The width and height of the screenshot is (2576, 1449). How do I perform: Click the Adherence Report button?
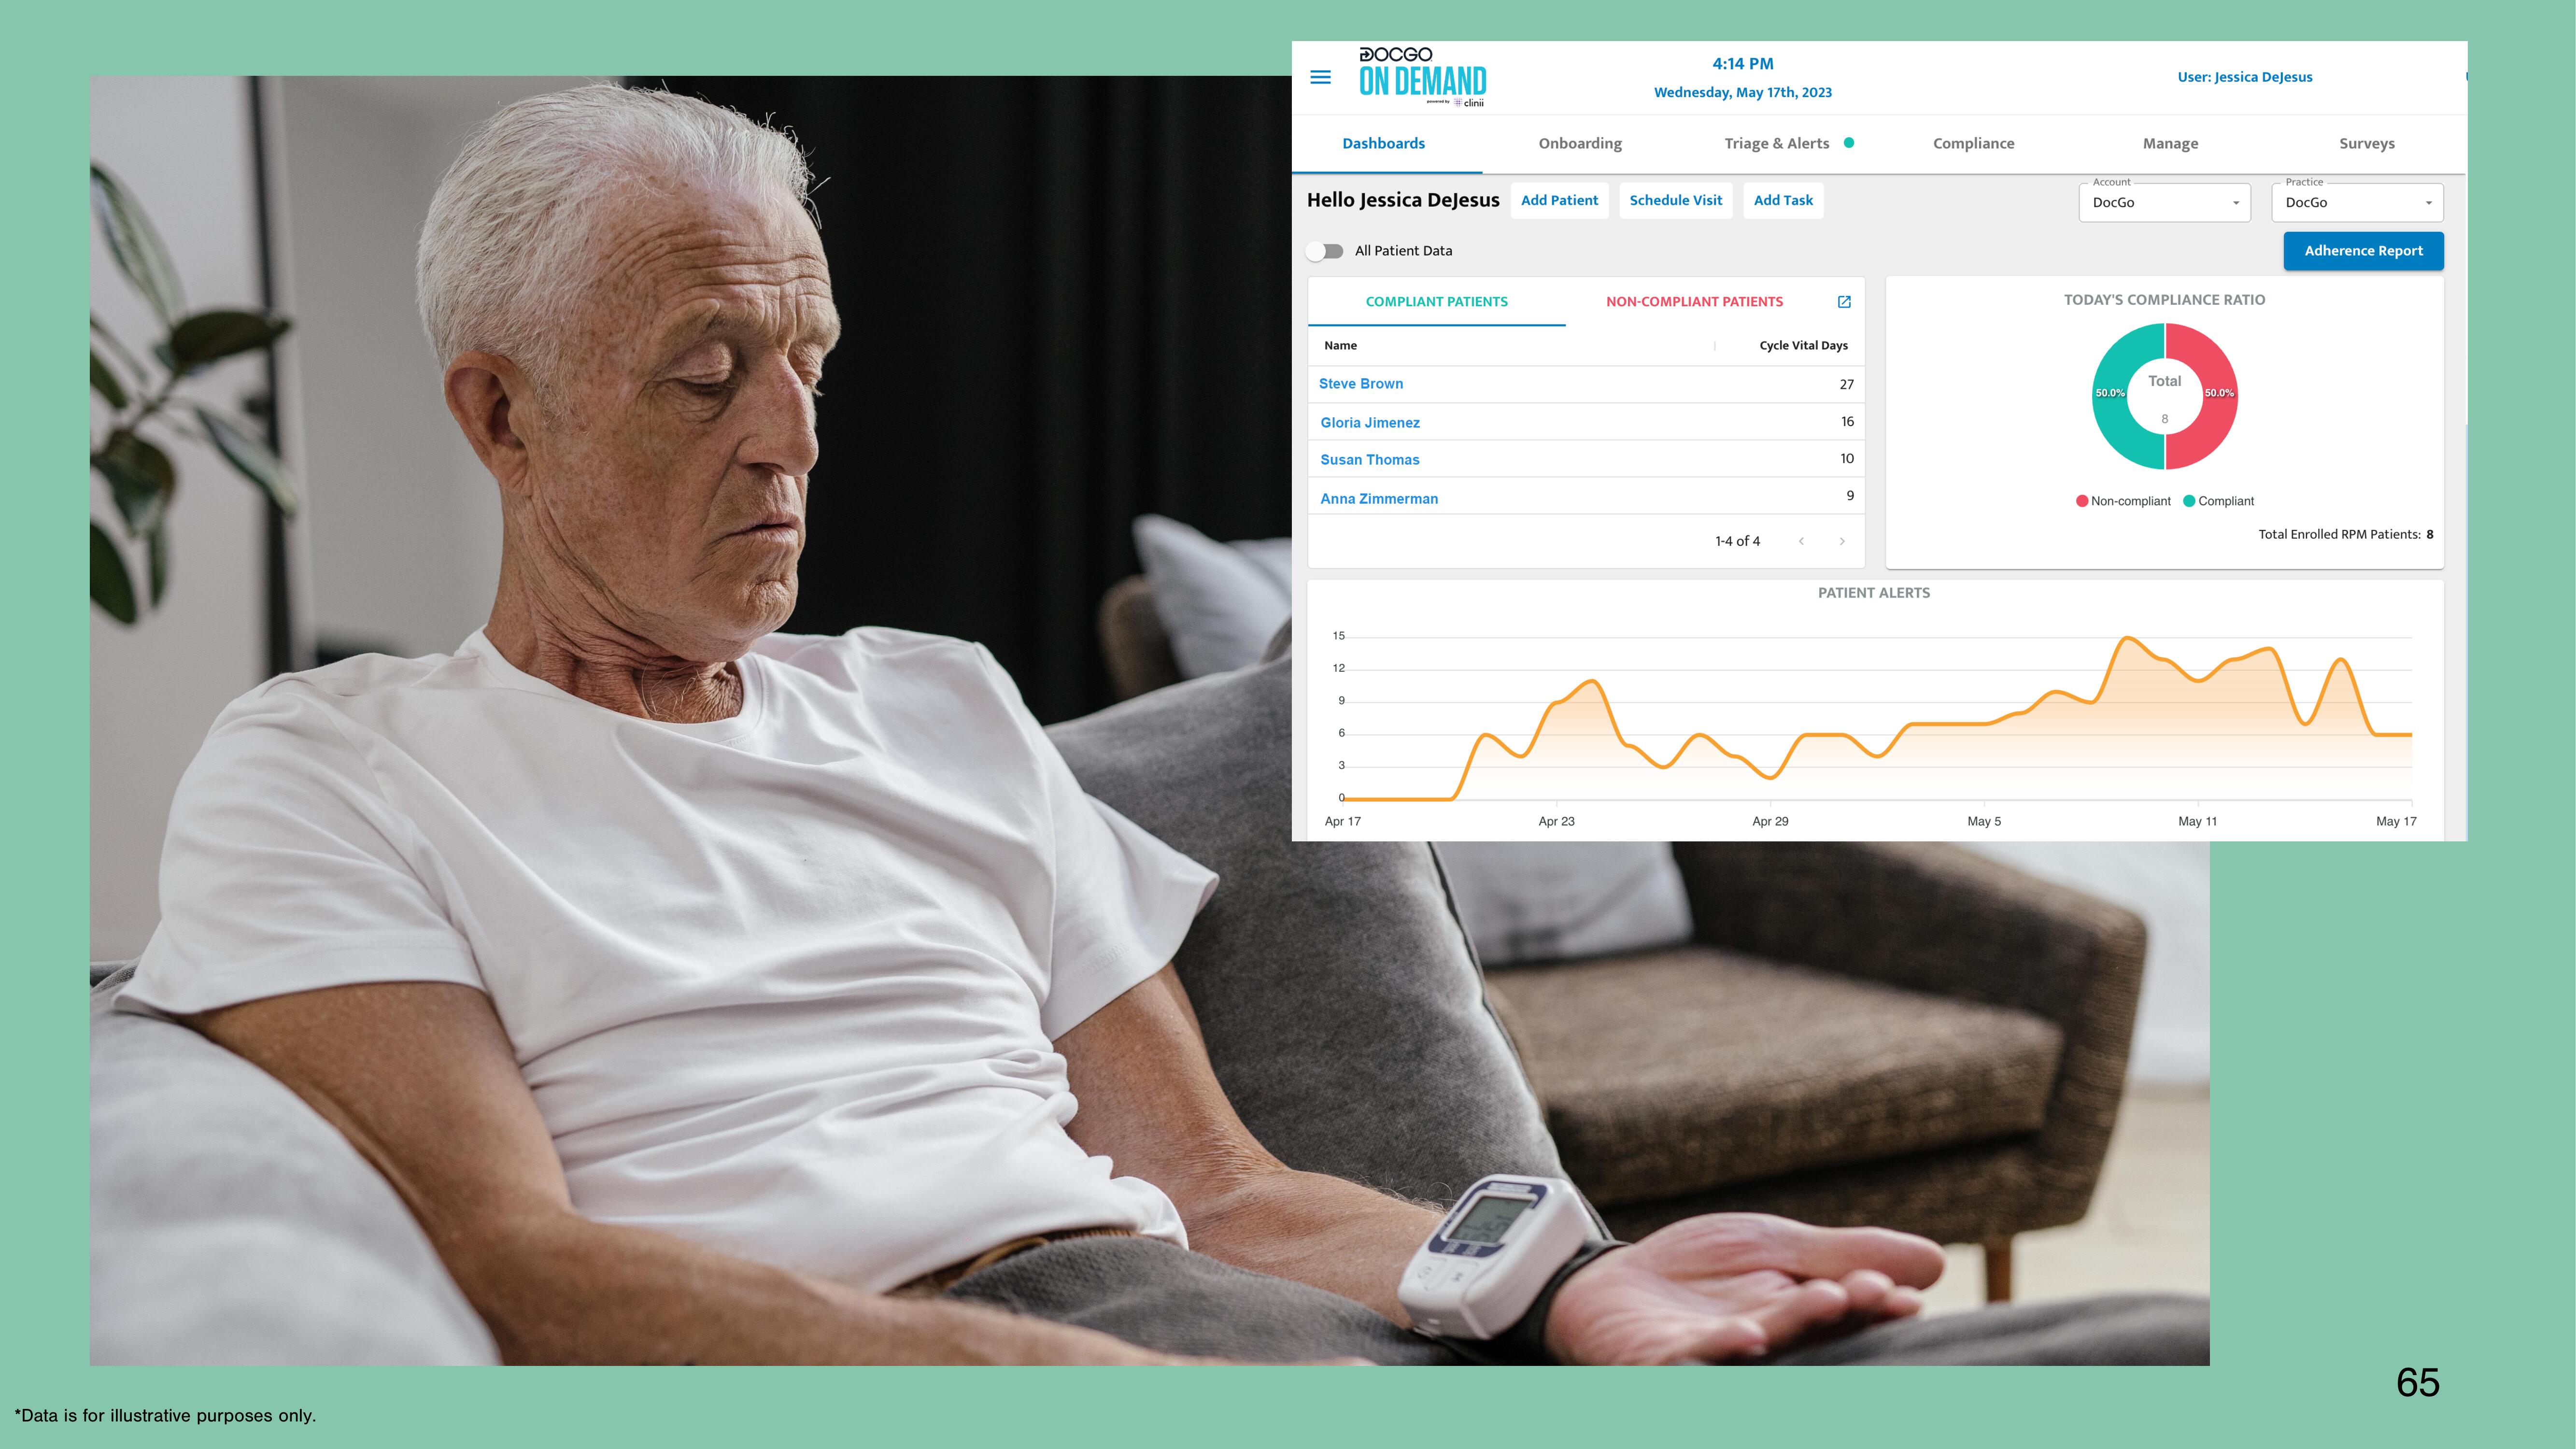(x=2364, y=249)
